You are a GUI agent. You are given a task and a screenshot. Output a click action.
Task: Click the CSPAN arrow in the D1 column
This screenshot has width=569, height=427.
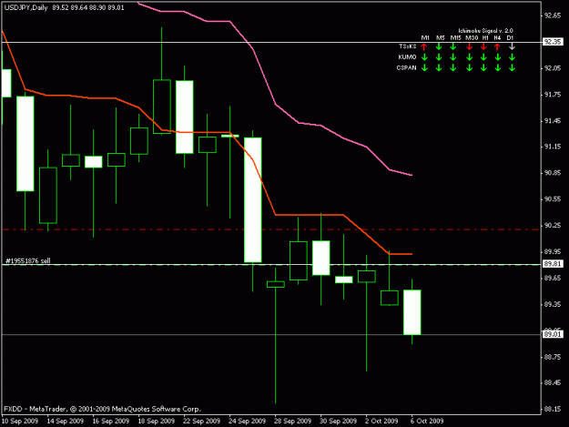[x=512, y=68]
